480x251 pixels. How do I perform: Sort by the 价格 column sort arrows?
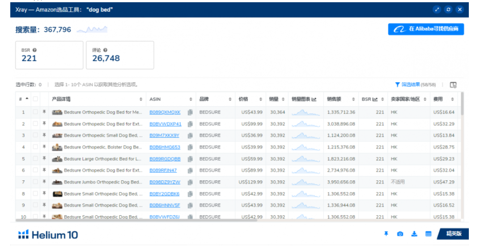coord(261,99)
